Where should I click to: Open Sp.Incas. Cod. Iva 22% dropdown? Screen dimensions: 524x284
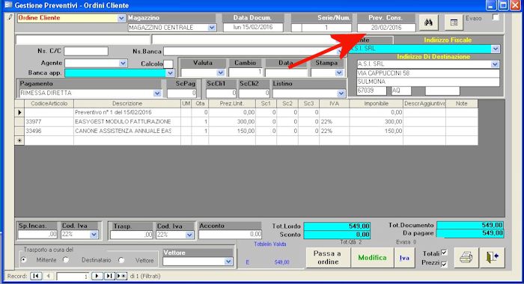[x=94, y=235]
